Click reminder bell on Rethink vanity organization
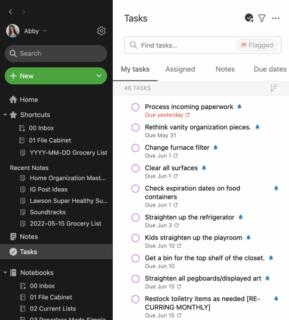This screenshot has width=289, height=320. coord(258,127)
